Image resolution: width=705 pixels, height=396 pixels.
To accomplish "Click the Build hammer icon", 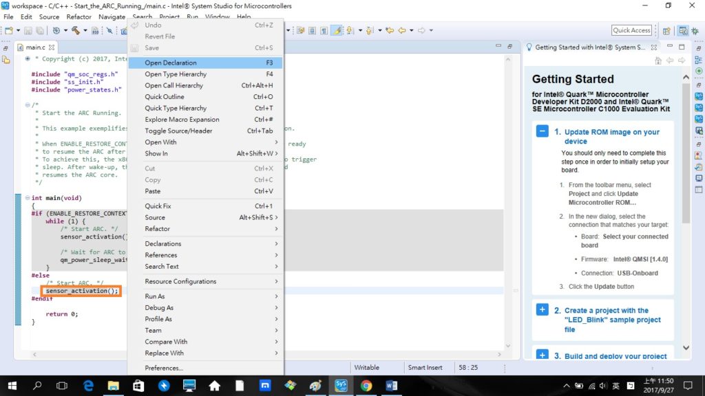I will tap(76, 30).
